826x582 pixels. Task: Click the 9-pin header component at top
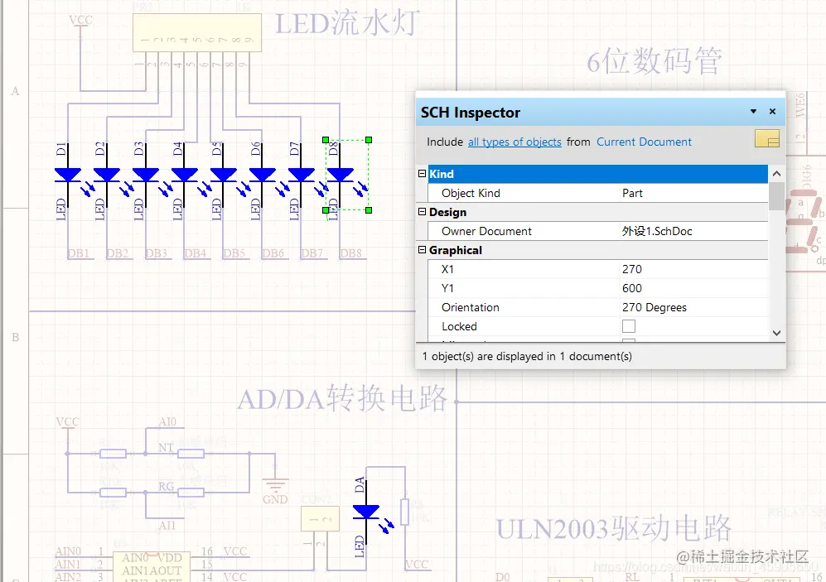click(197, 32)
